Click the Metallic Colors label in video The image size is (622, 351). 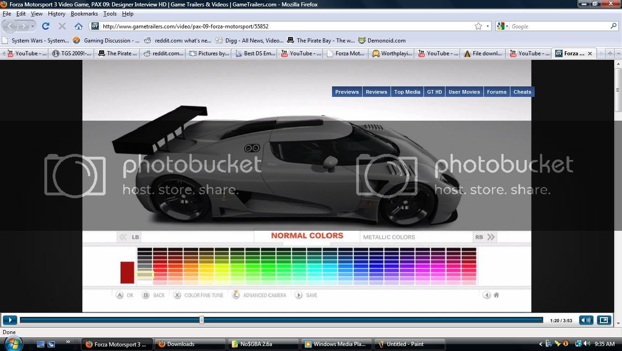[x=389, y=237]
